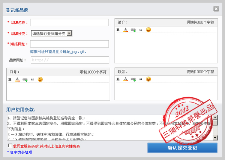
Task: Click quote icon in 简介 editor
Action: [141, 30]
